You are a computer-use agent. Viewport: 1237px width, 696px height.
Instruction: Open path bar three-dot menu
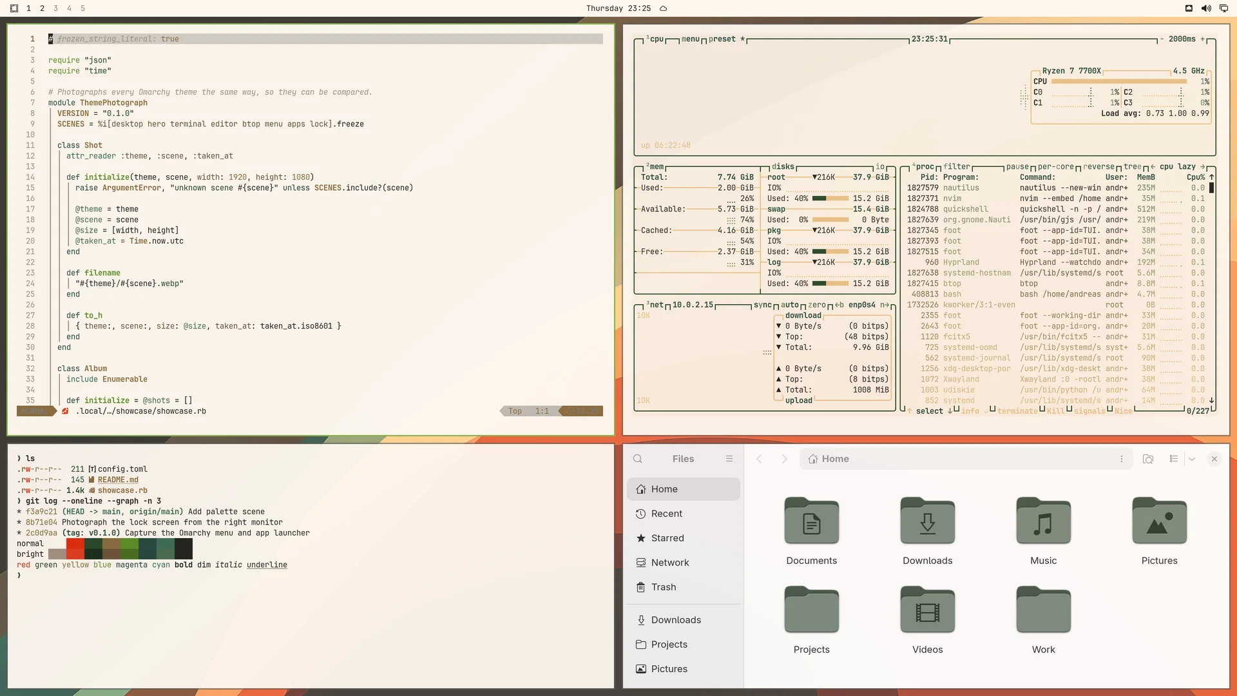point(1122,459)
